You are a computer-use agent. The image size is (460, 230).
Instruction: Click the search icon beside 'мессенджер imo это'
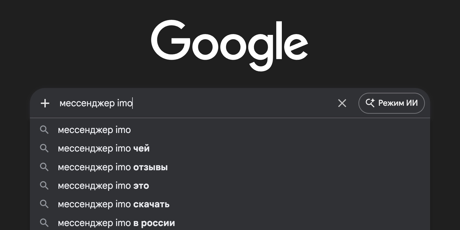click(x=44, y=186)
